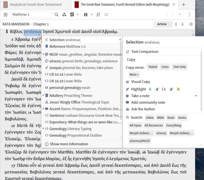Viewport: 204px width, 180px height.
Task: Jump to previous article with up arrow
Action: (x=176, y=24)
